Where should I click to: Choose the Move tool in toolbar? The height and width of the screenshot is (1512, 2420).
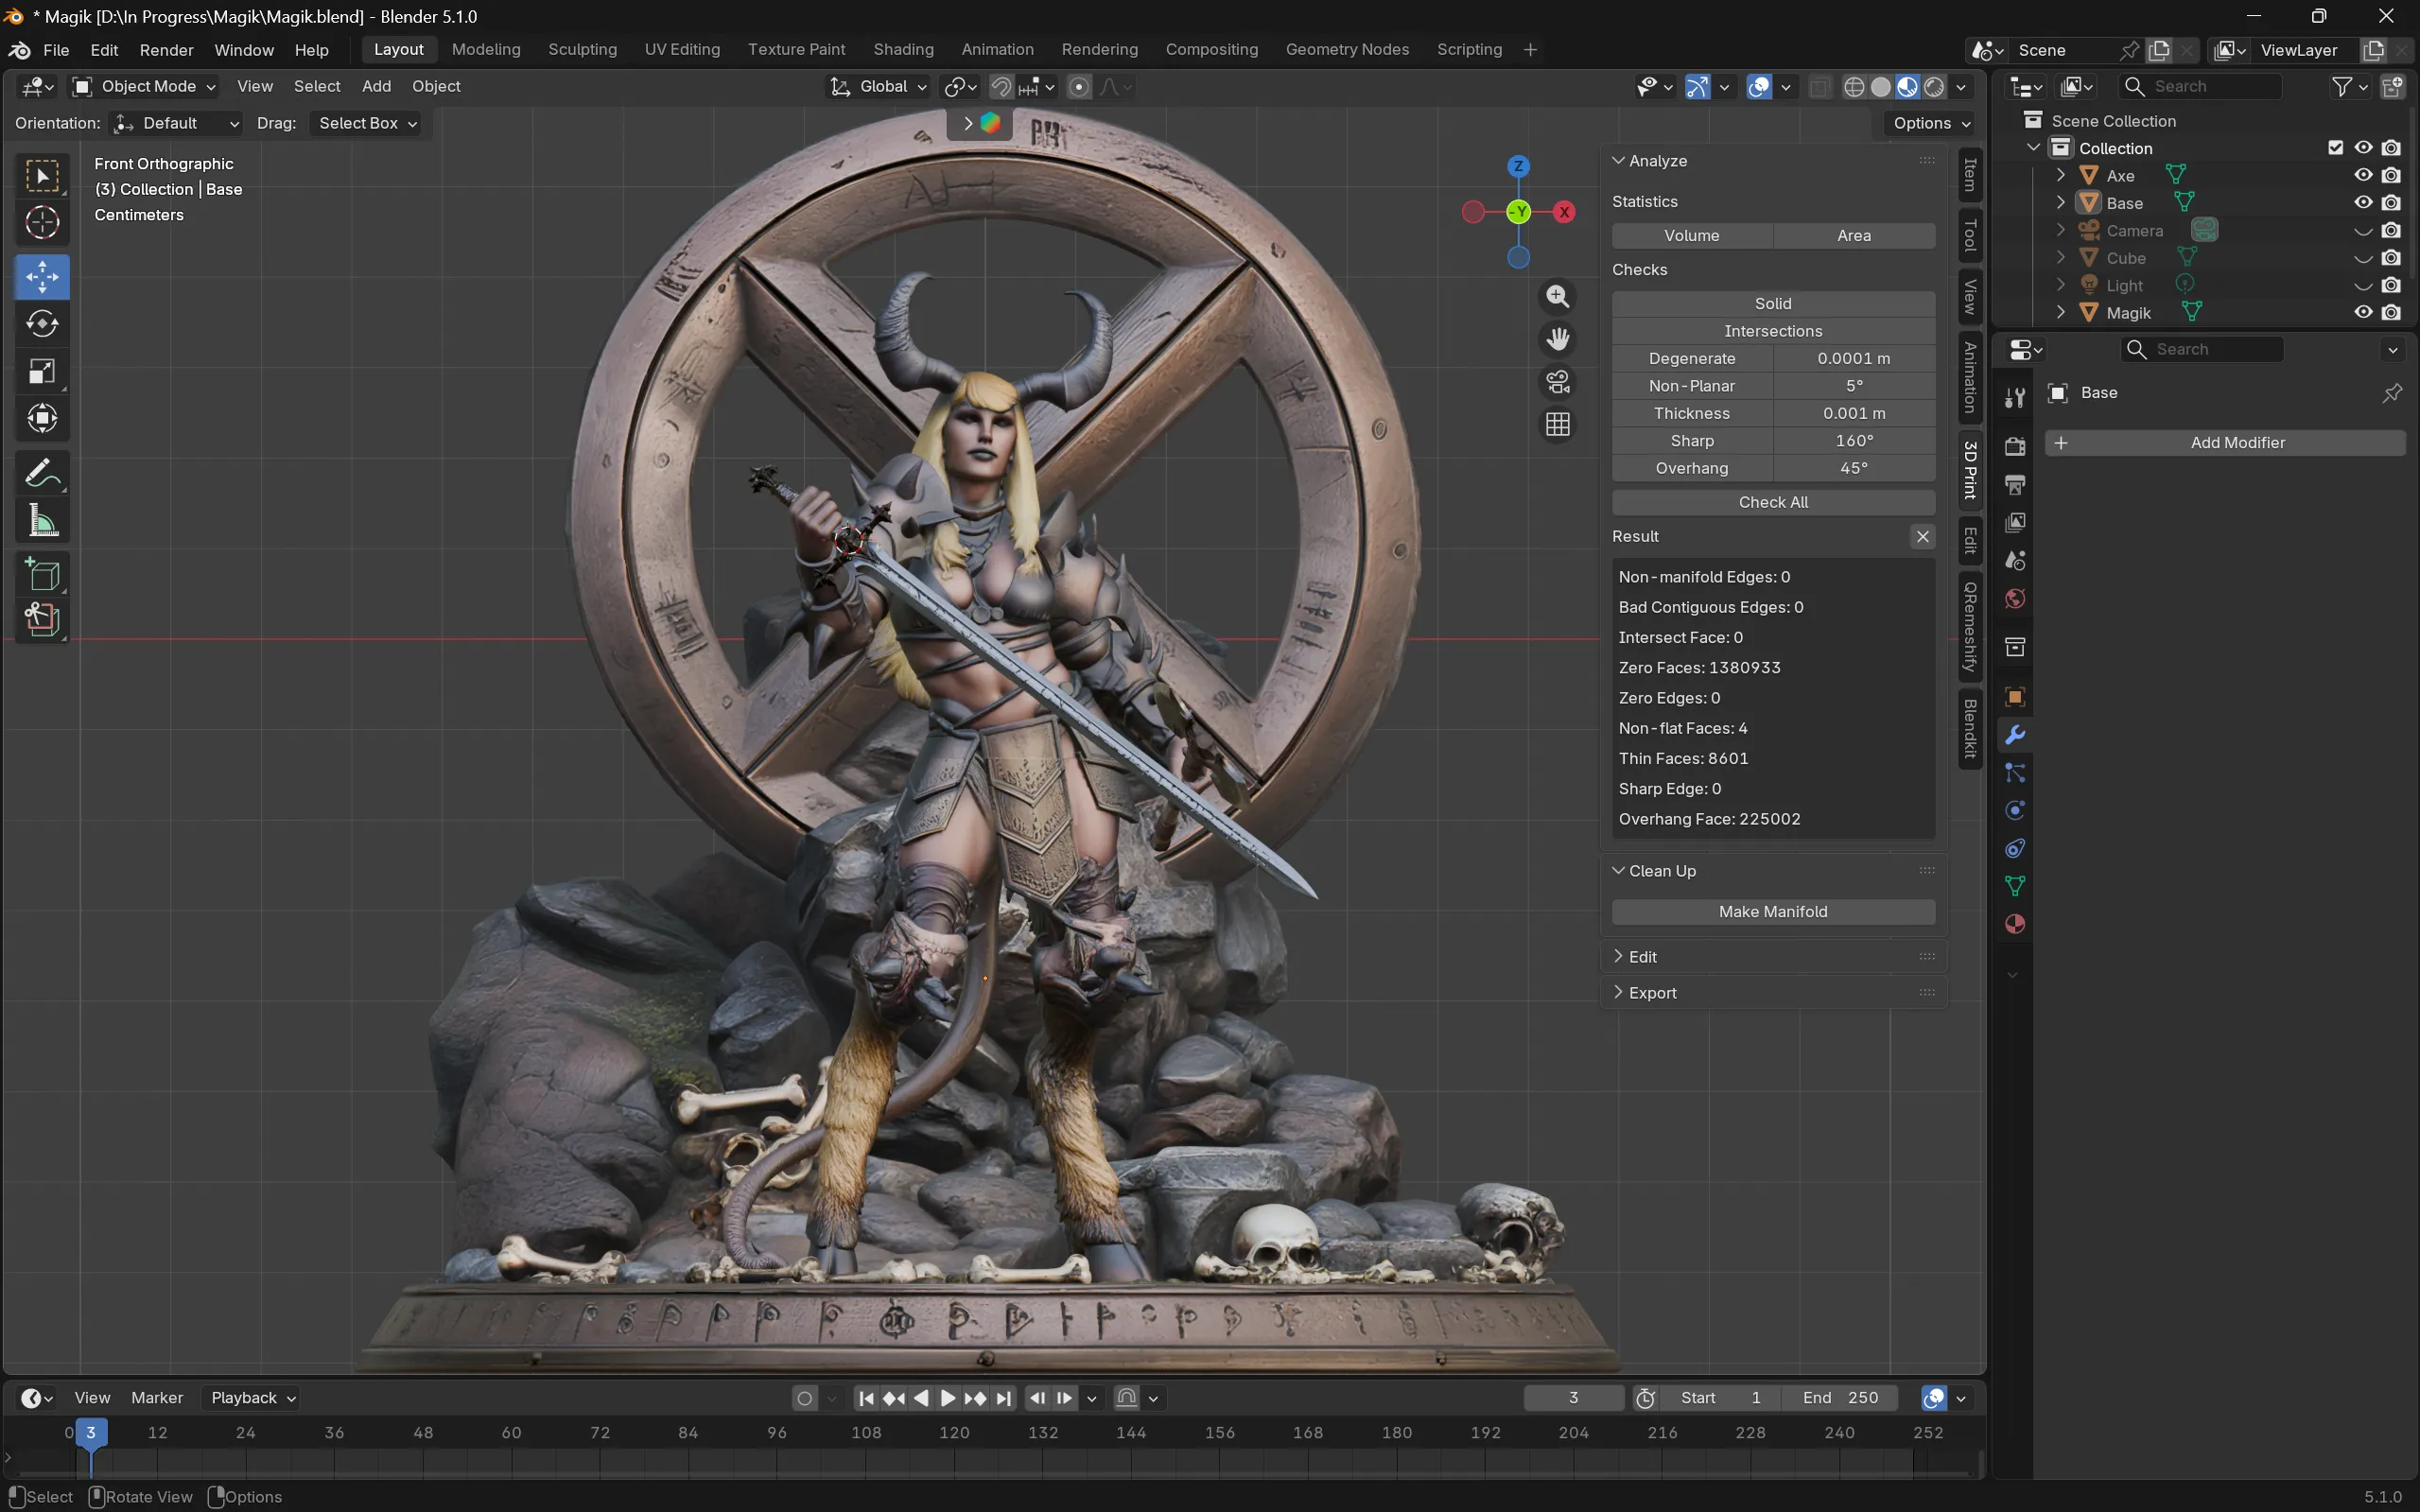pyautogui.click(x=42, y=277)
